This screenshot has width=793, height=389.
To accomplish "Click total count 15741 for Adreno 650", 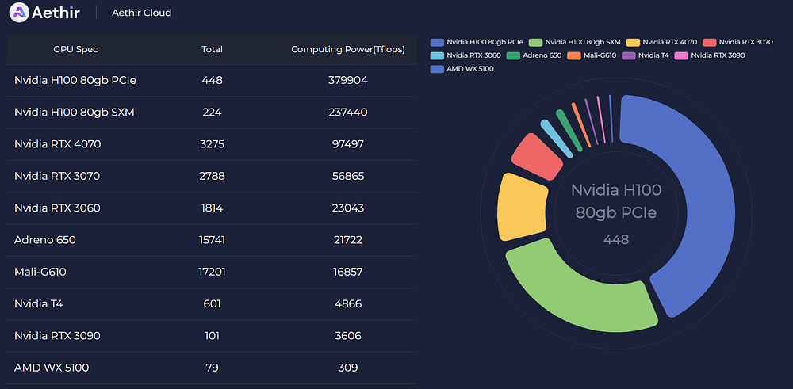I will tap(212, 240).
